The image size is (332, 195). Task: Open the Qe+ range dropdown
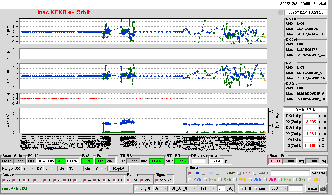101,169
